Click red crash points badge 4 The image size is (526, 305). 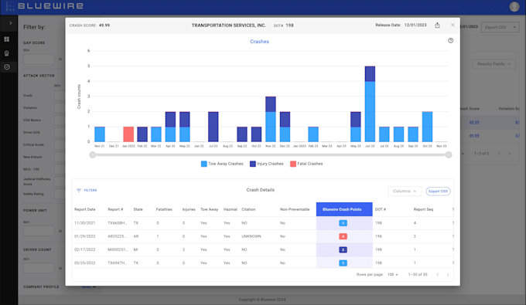pos(343,236)
